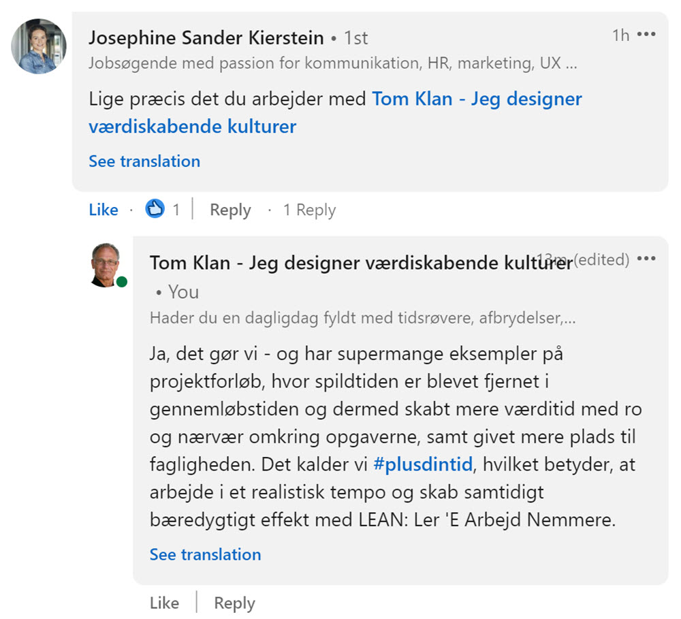Click the '1h' timestamp on Josephine's comment

[x=620, y=35]
